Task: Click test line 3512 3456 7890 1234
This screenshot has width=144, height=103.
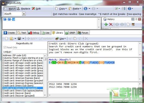Action: [x=63, y=84]
